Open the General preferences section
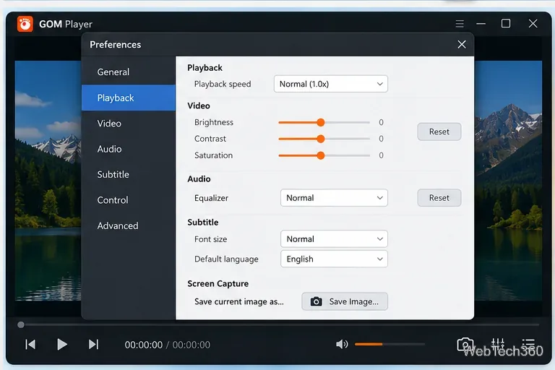This screenshot has width=555, height=370. click(129, 72)
